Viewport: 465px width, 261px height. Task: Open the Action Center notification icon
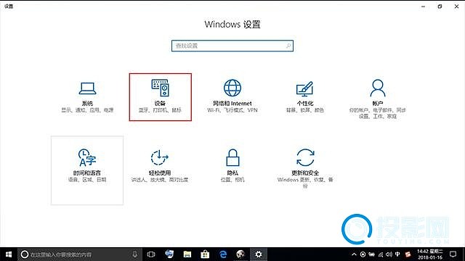(453, 254)
